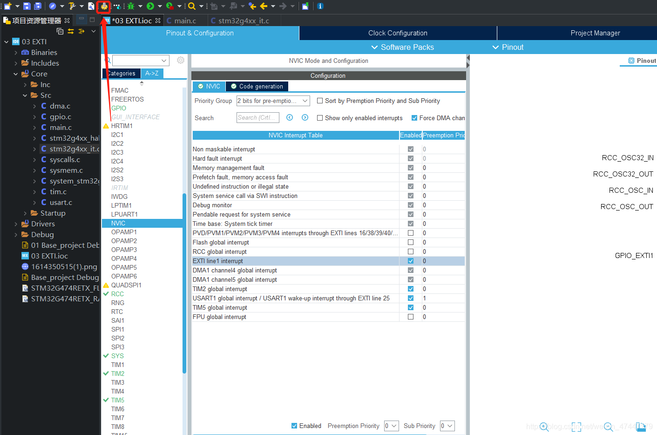Switch to A->Z peripheral listing
657x435 pixels.
pyautogui.click(x=152, y=73)
